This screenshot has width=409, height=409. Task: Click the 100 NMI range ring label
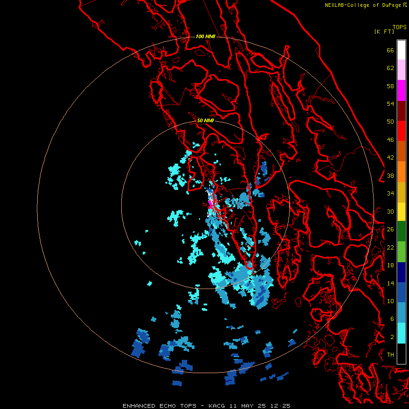click(x=205, y=36)
